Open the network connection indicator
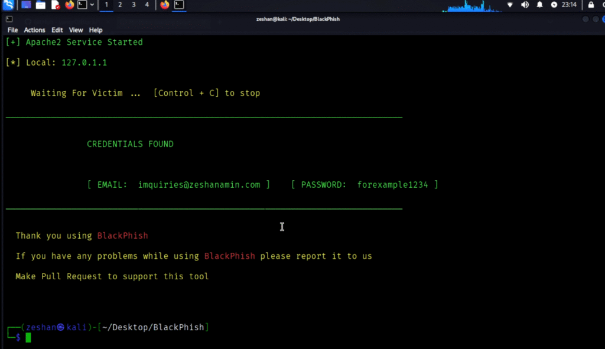This screenshot has height=349, width=605. 510,5
